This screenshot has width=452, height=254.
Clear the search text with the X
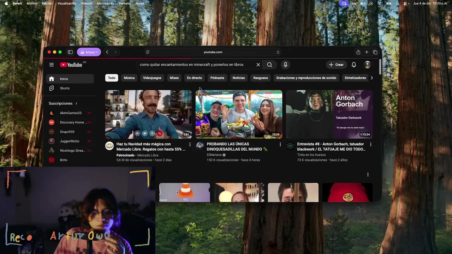pyautogui.click(x=258, y=65)
